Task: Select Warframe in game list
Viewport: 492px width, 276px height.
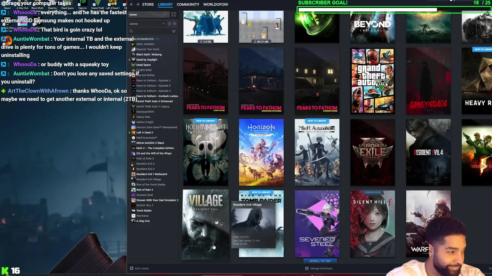Action: pyautogui.click(x=142, y=216)
